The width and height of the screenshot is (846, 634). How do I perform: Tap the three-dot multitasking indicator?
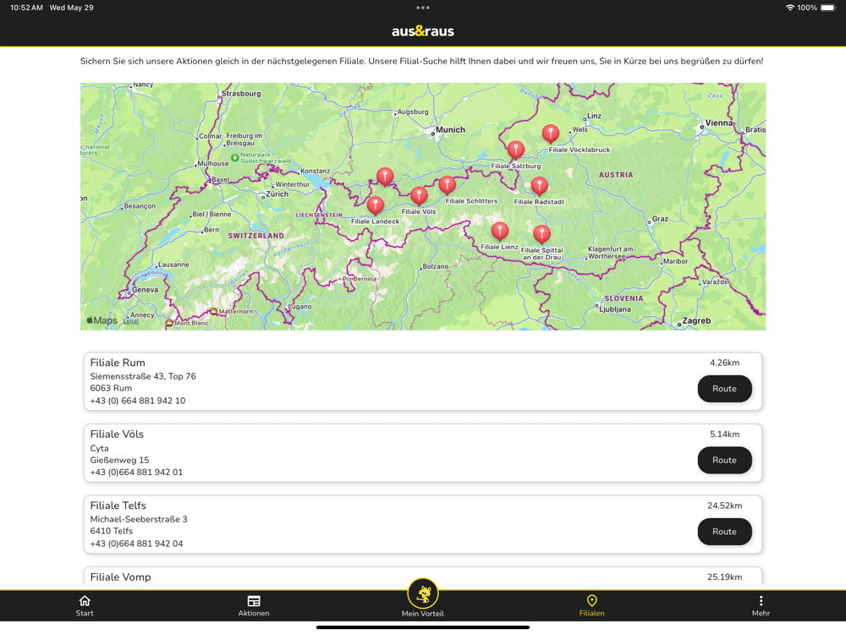(423, 8)
